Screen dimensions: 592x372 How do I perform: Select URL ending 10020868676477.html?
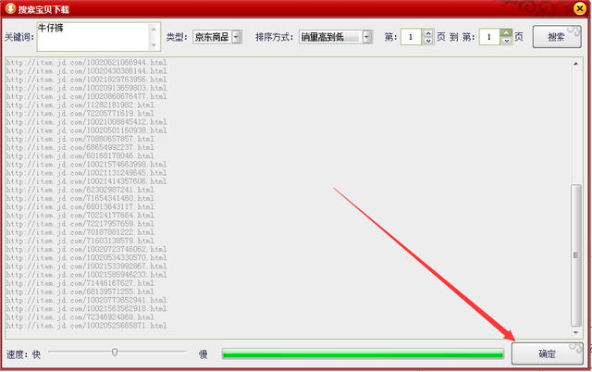click(86, 96)
